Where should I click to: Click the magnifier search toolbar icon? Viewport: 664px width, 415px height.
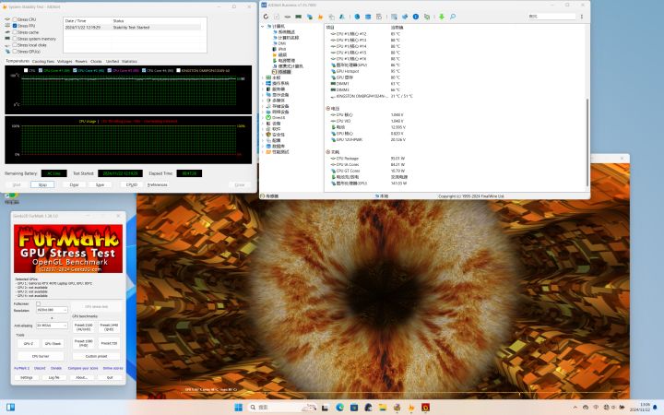pyautogui.click(x=453, y=17)
